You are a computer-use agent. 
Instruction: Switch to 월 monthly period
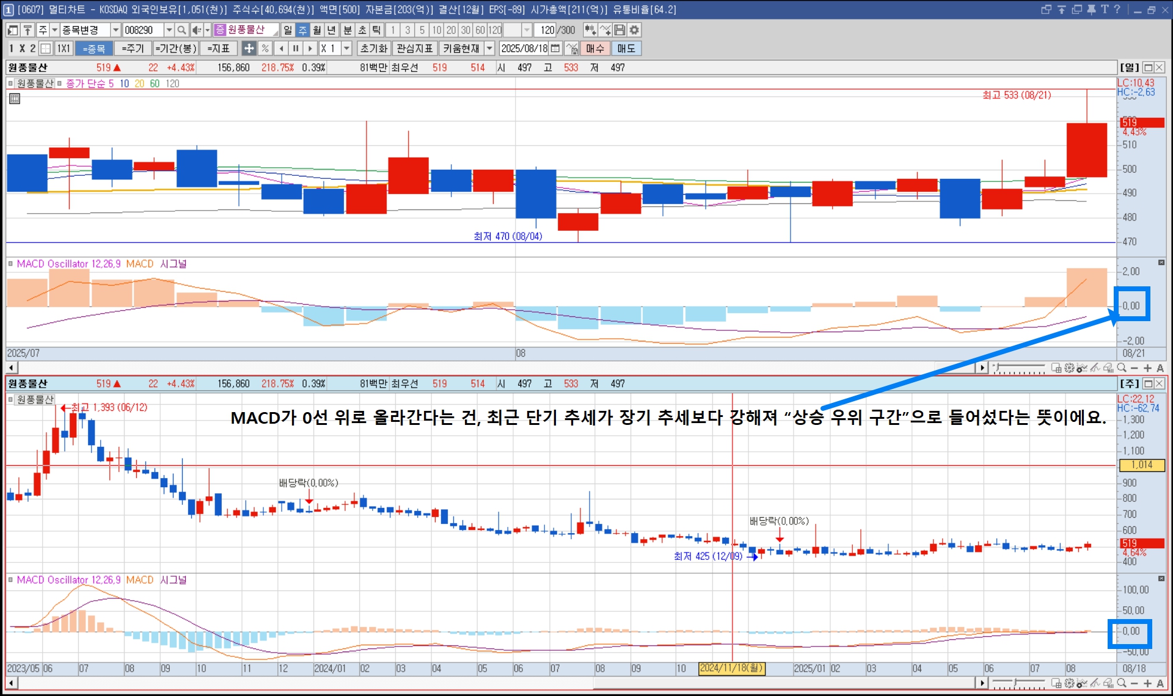317,30
